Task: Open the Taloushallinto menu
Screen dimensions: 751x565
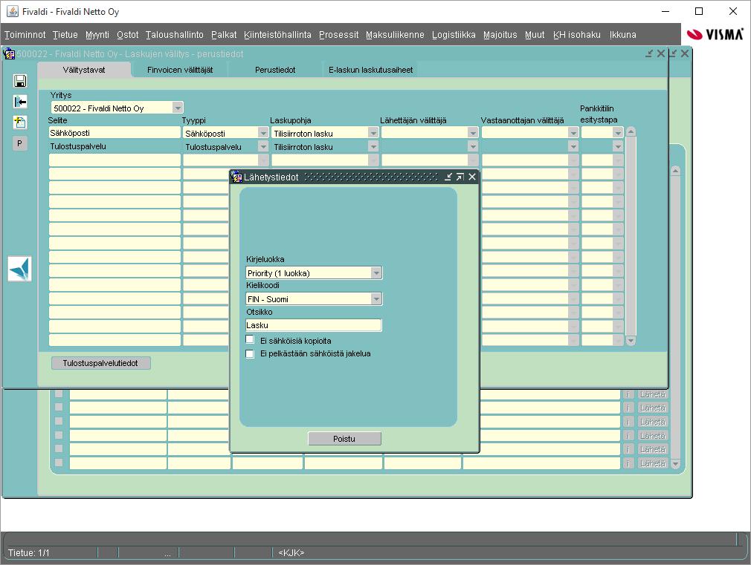Action: pos(174,34)
